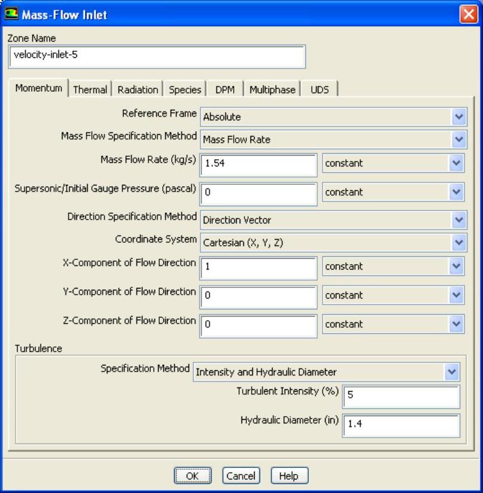The width and height of the screenshot is (483, 493).
Task: Click the Zone Name text field
Action: pos(157,57)
